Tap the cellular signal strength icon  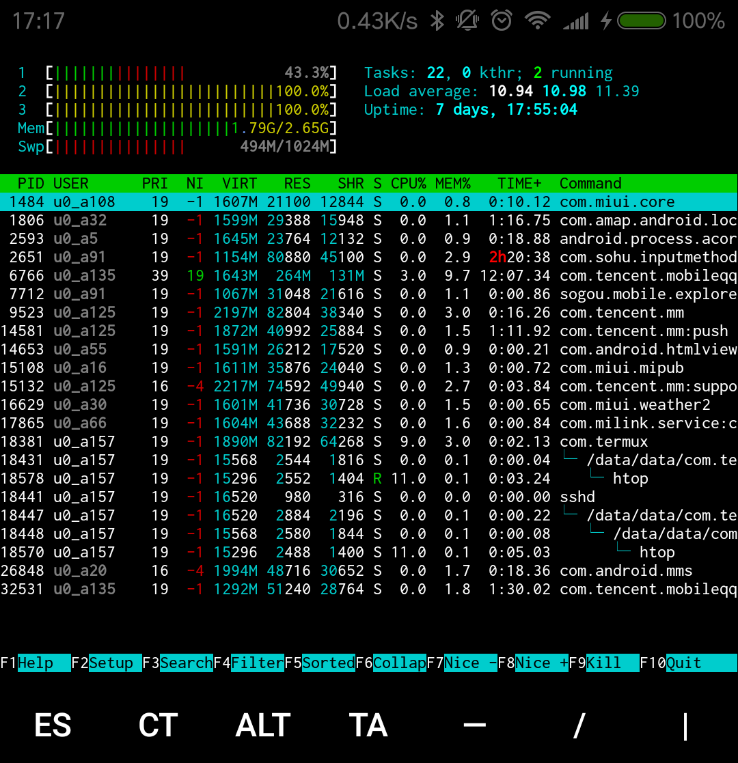[x=576, y=21]
